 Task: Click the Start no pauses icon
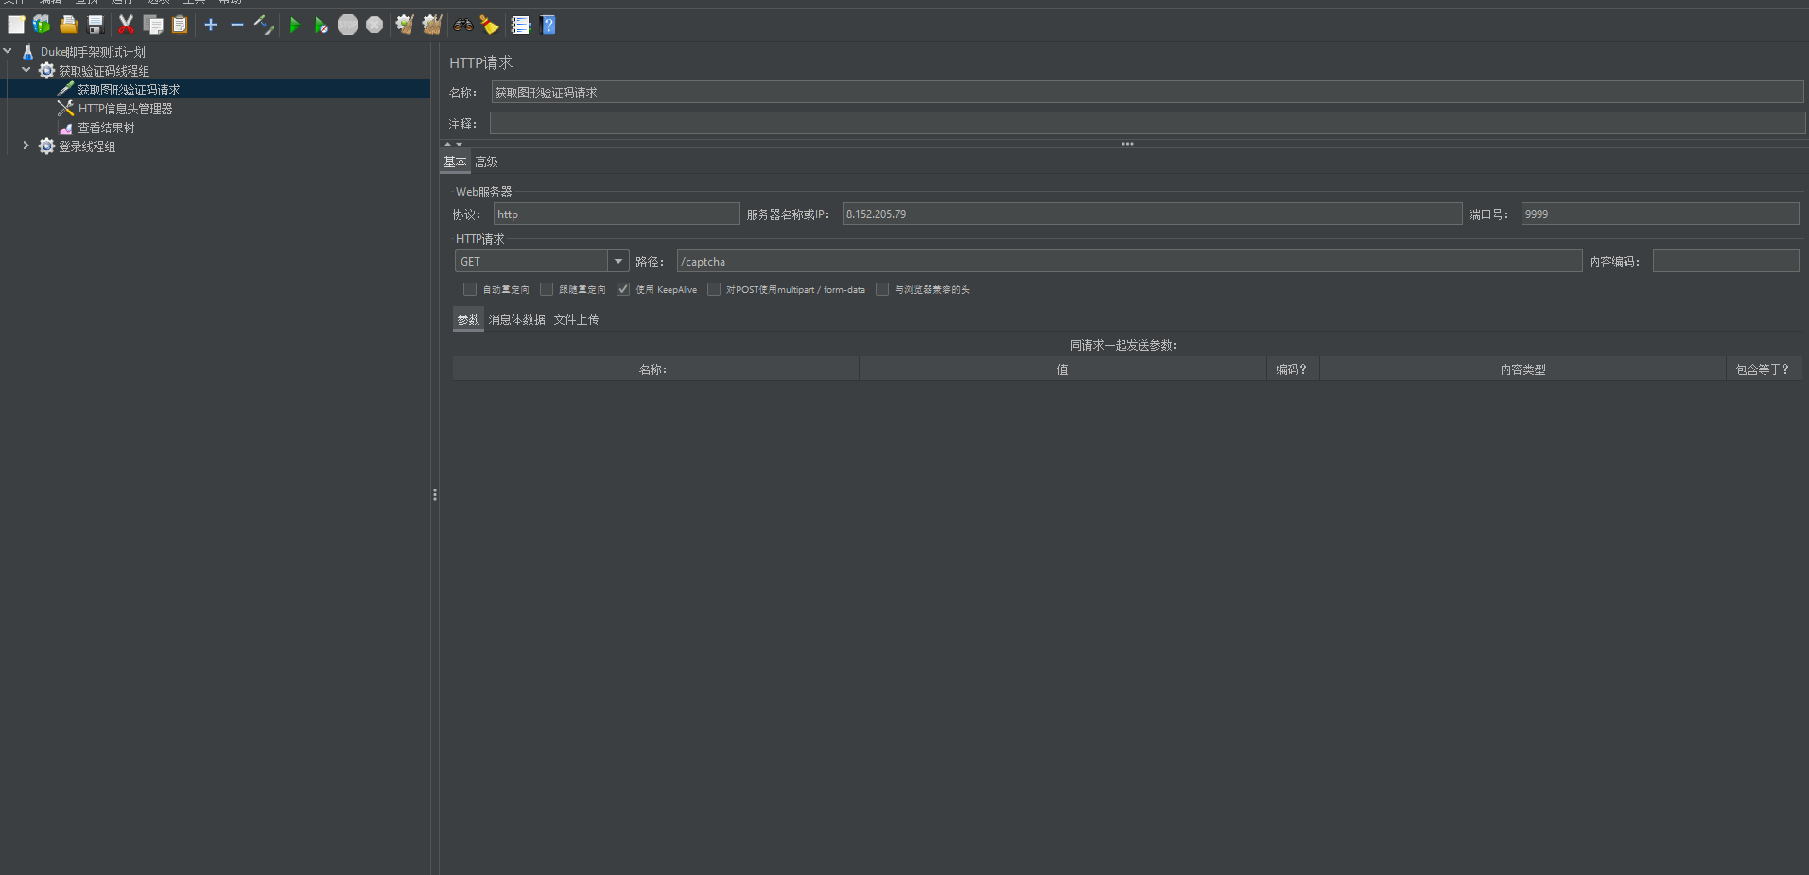click(x=322, y=26)
